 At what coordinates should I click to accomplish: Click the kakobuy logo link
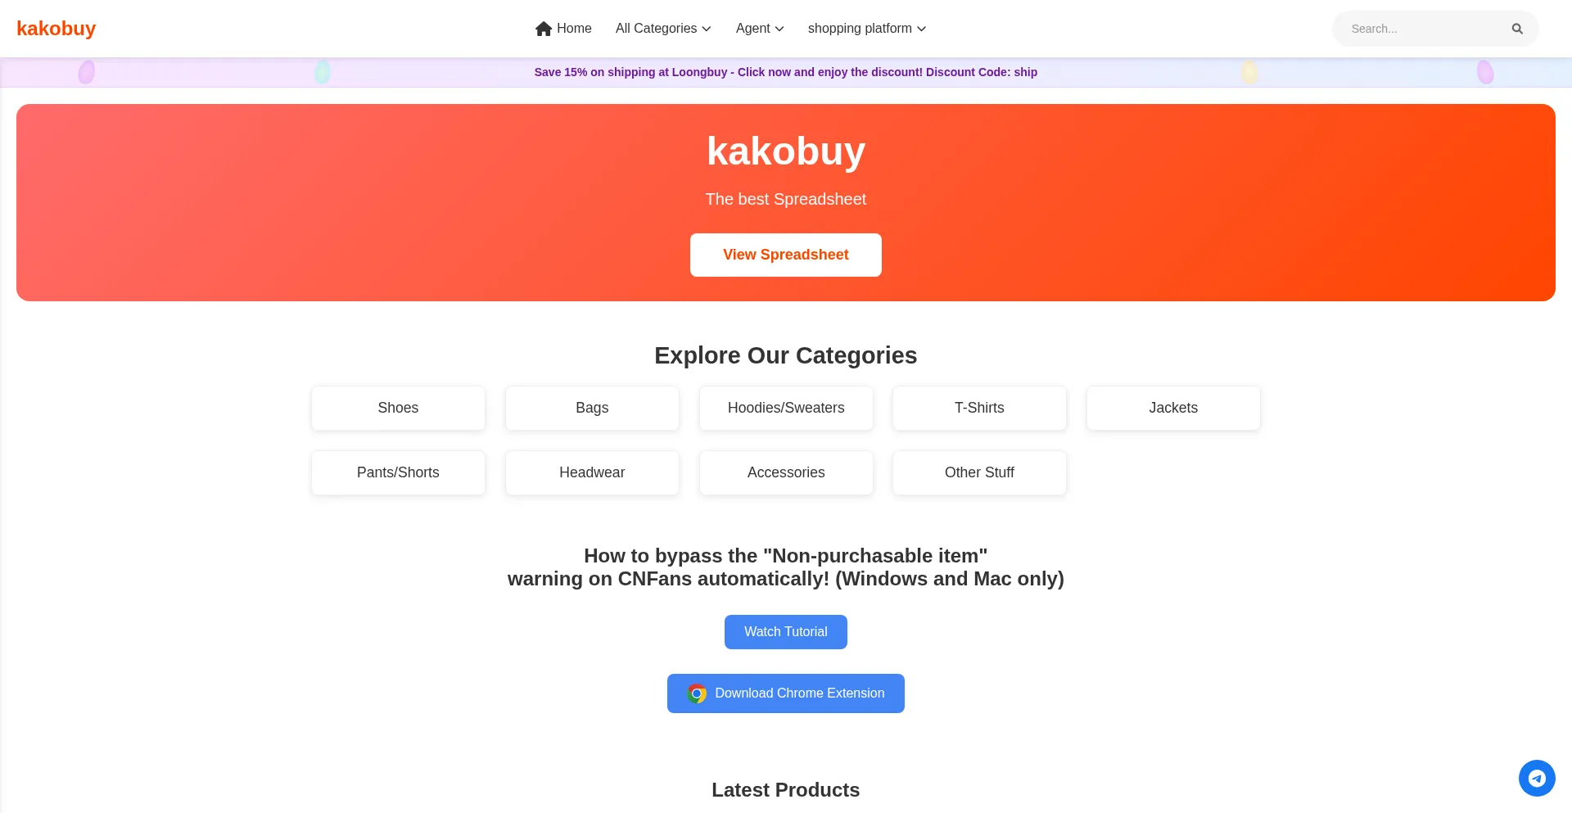56,29
